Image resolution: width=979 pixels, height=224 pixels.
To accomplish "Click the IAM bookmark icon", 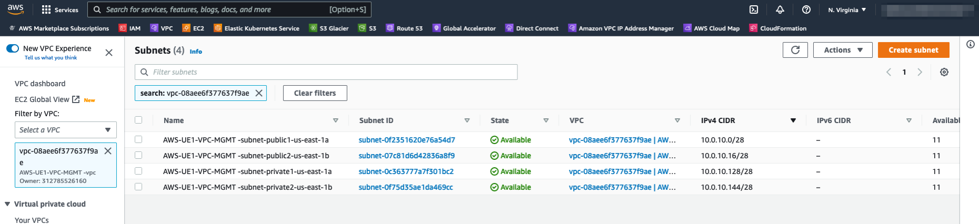I will (123, 28).
